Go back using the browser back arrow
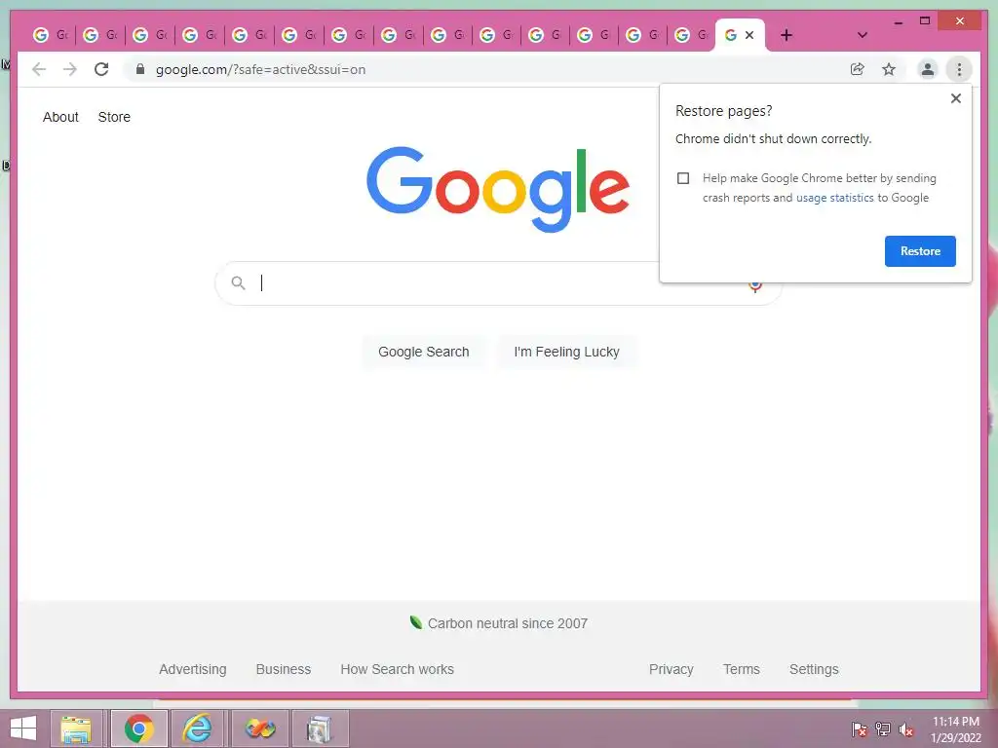 click(x=39, y=69)
